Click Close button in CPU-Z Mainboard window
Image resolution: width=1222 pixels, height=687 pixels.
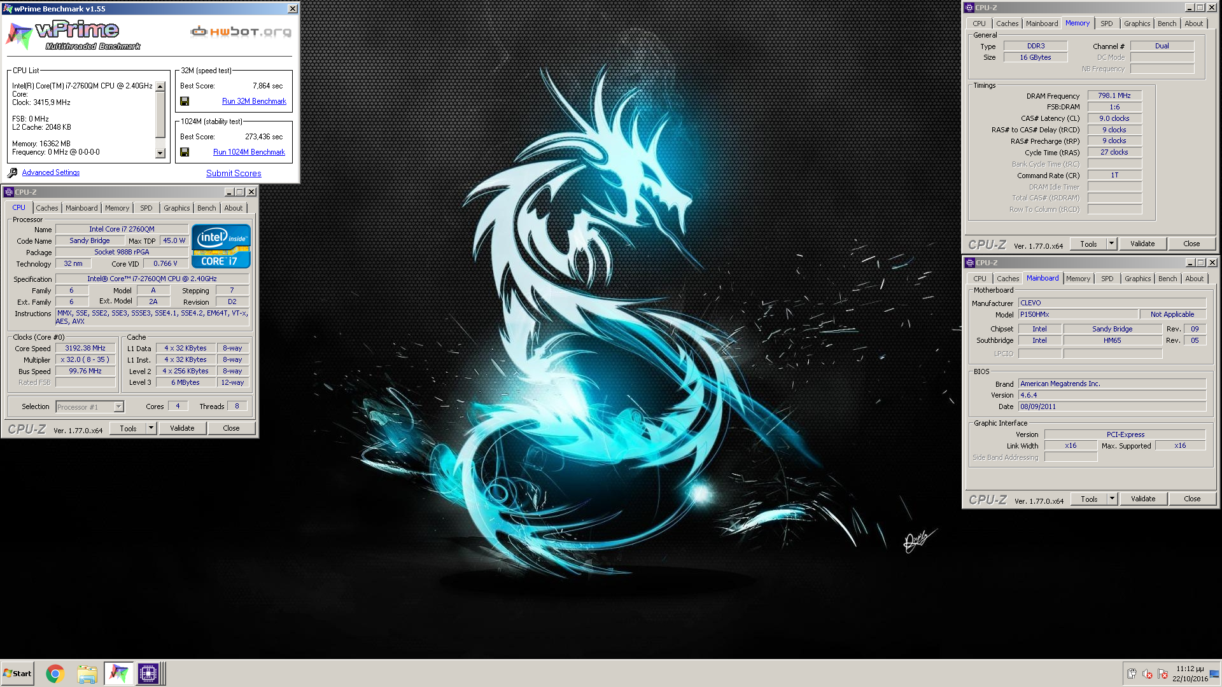(x=1192, y=499)
